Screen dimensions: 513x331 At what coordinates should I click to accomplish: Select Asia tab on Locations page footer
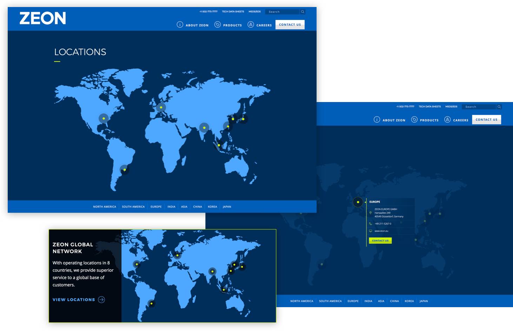tap(184, 207)
